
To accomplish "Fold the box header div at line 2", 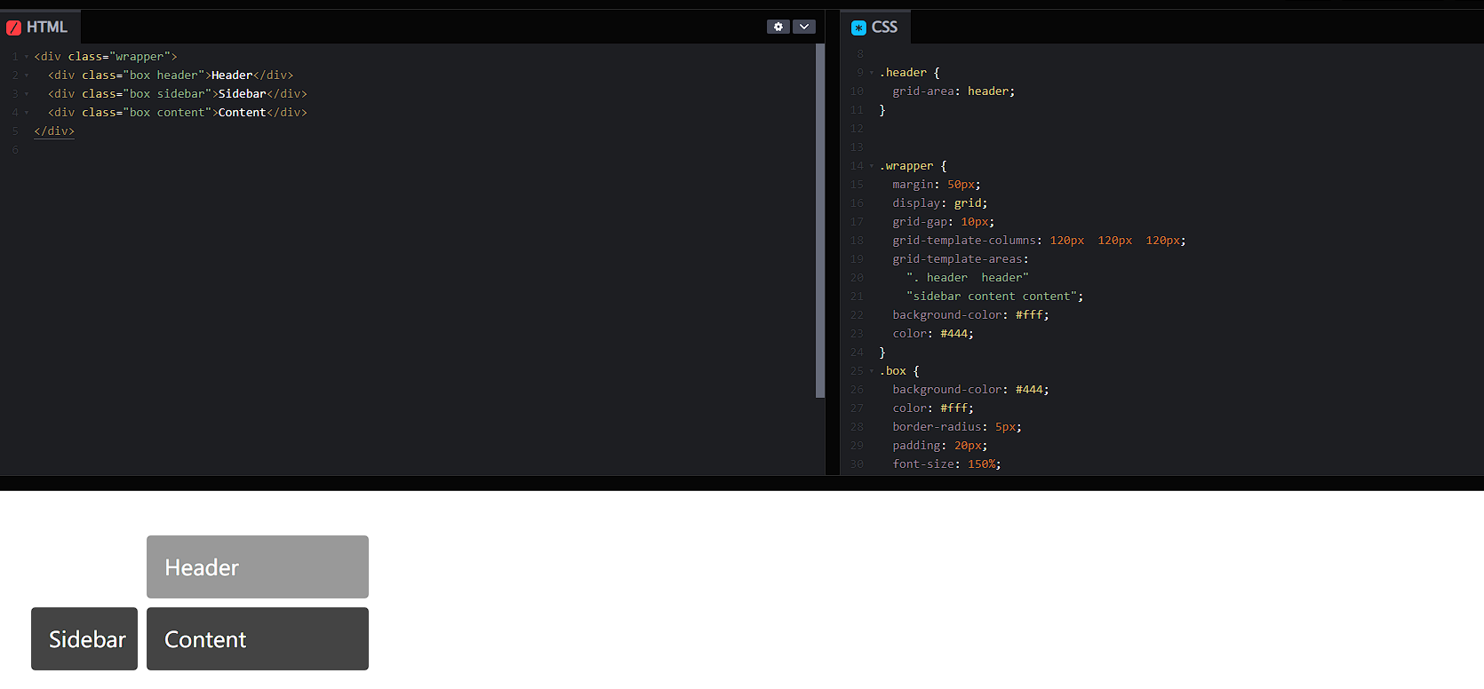I will point(27,75).
